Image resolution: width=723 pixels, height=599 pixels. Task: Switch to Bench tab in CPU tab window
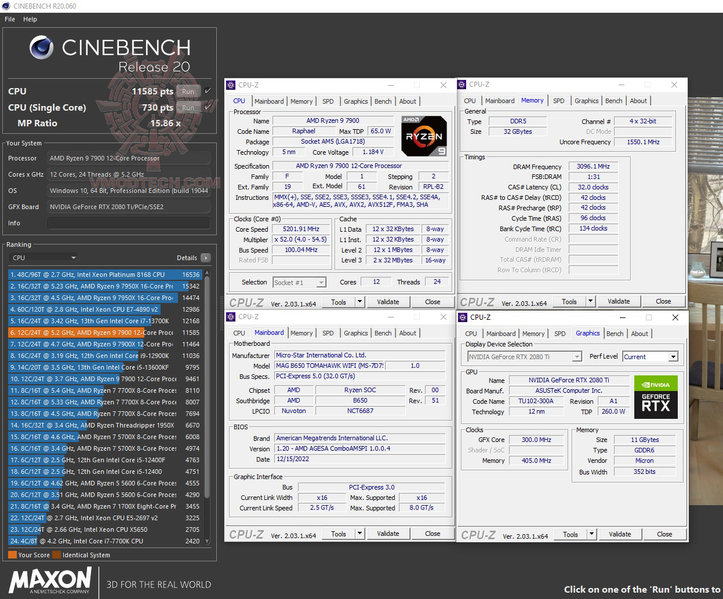pos(383,101)
